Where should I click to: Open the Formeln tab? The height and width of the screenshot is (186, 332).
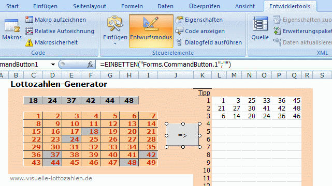click(132, 6)
